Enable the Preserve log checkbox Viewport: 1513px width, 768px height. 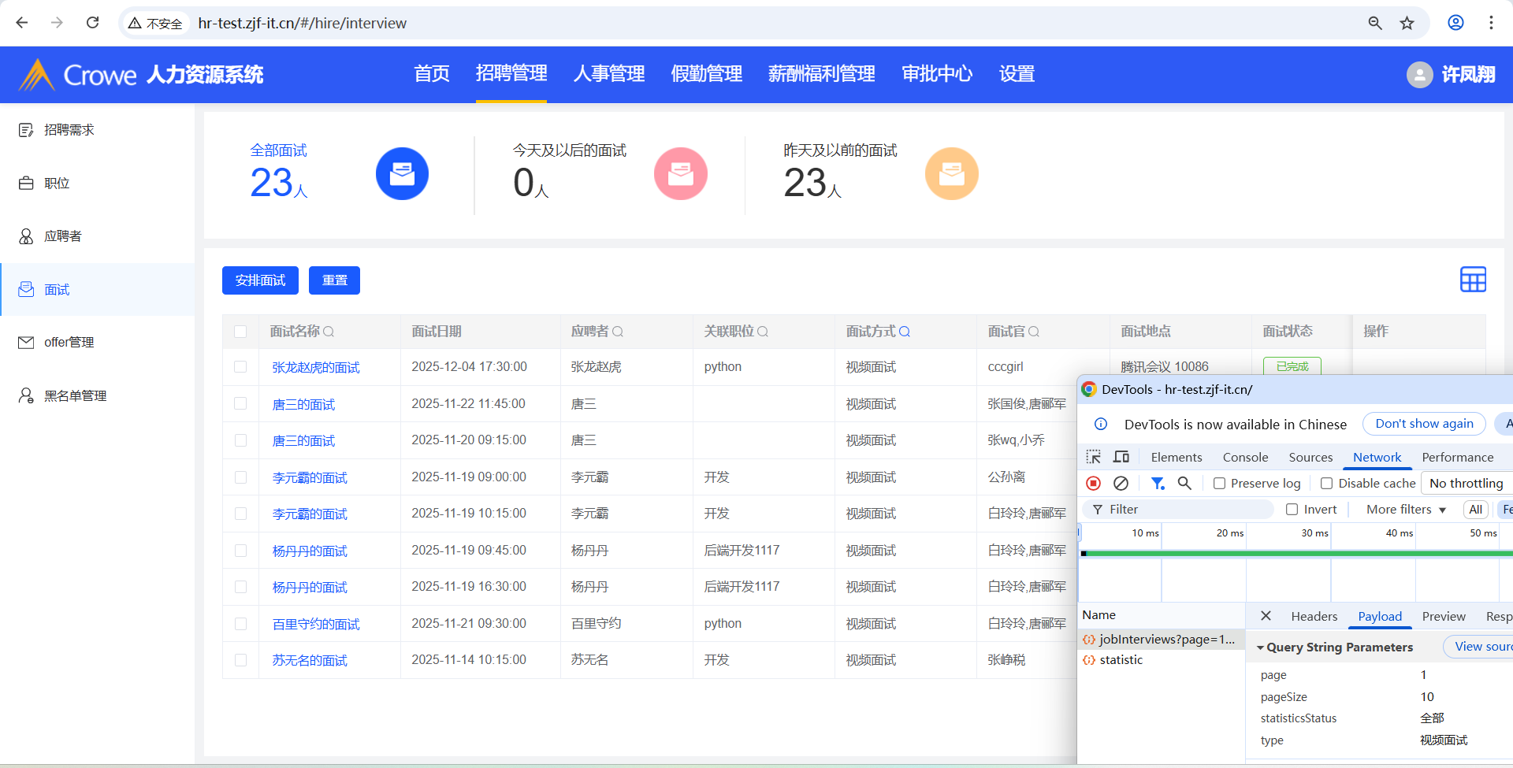coord(1219,484)
